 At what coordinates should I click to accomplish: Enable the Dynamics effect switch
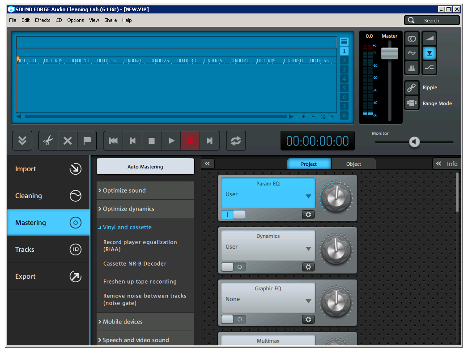coord(234,267)
